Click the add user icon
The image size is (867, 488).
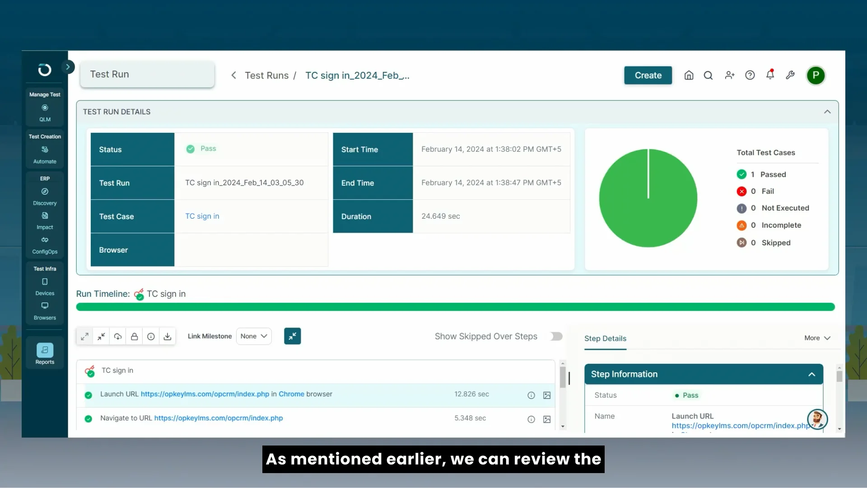(729, 75)
